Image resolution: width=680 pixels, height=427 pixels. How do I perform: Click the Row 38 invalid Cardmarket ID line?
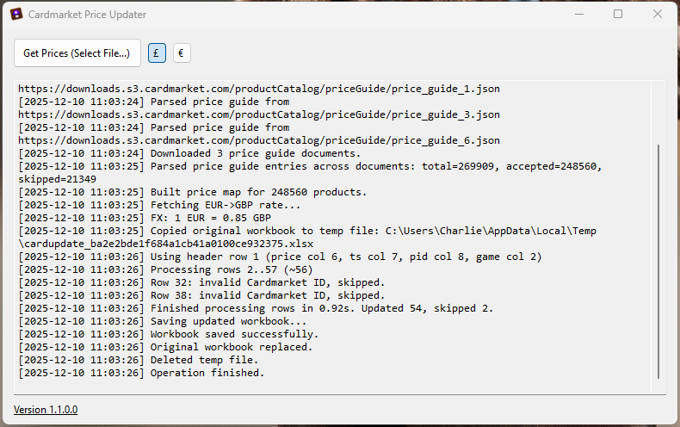point(267,295)
